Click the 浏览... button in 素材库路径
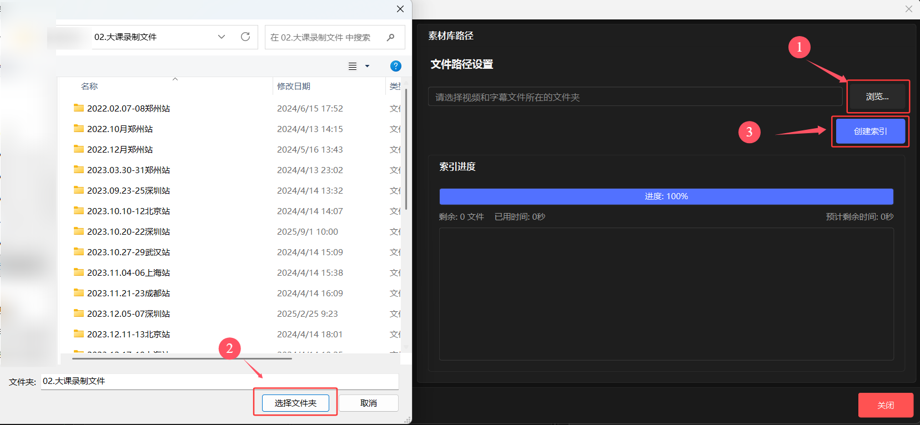This screenshot has width=920, height=425. (x=877, y=97)
